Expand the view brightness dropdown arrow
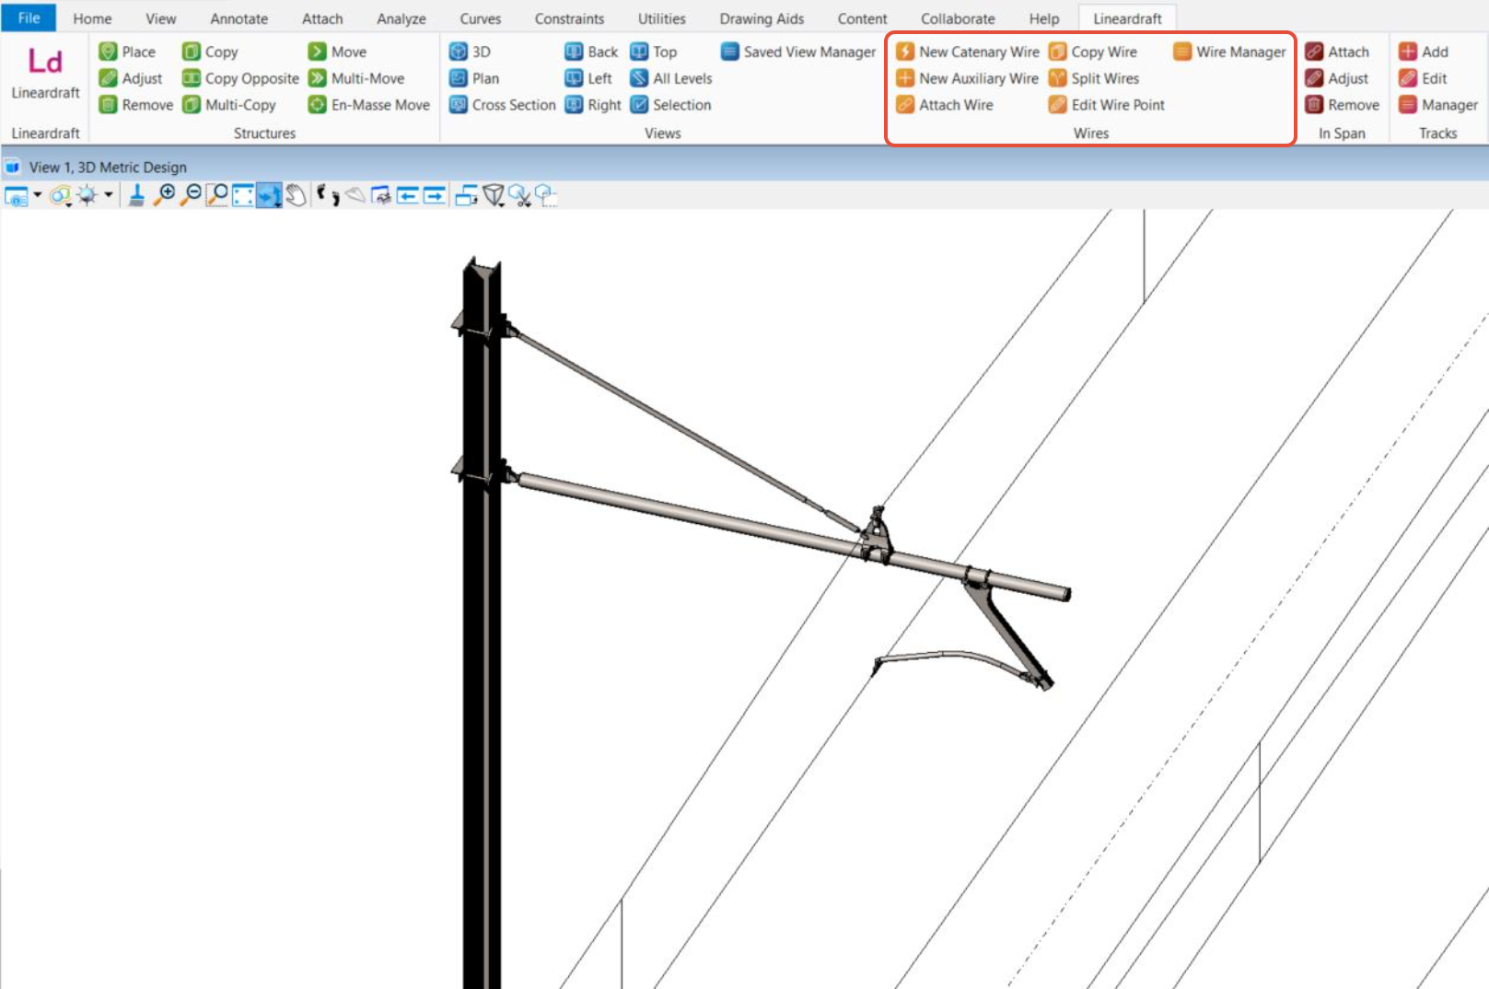The width and height of the screenshot is (1489, 989). [109, 194]
